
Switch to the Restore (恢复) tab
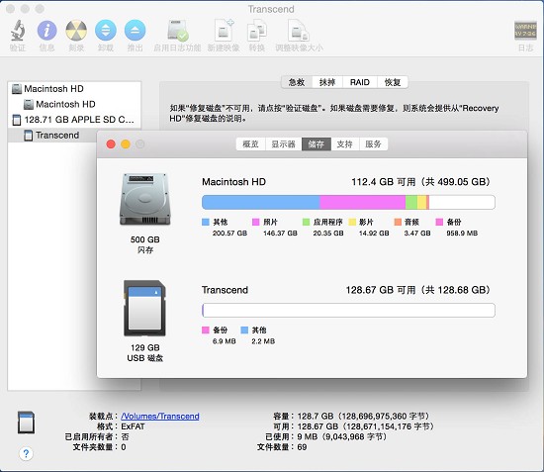click(x=393, y=82)
